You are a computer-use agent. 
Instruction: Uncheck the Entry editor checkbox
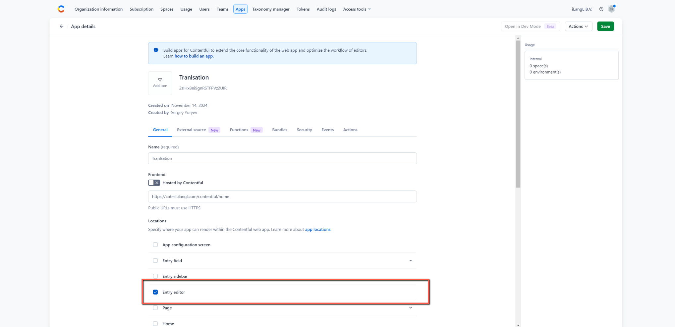[x=155, y=292]
